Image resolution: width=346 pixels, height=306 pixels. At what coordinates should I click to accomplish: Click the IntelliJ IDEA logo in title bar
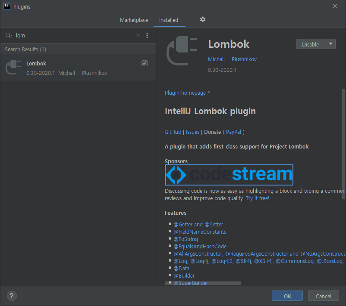coord(7,6)
